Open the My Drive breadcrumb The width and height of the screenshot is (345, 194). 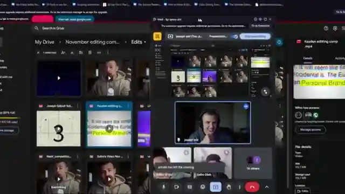pyautogui.click(x=44, y=42)
